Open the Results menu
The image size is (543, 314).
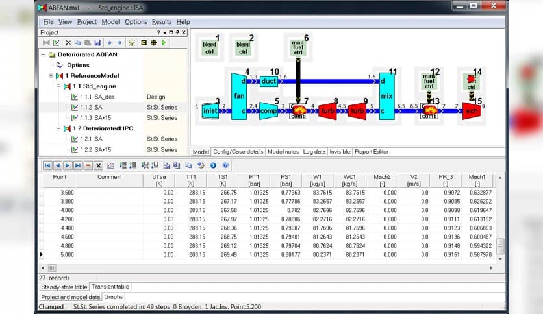point(162,22)
